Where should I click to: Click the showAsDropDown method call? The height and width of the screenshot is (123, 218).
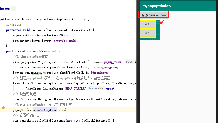(45, 110)
